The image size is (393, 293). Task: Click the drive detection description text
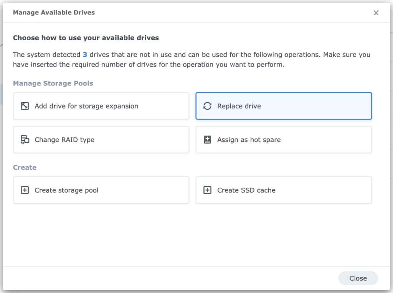191,59
